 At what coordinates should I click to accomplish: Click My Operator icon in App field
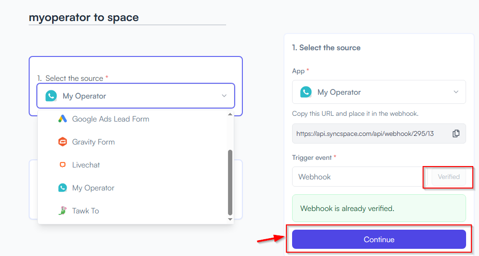306,92
